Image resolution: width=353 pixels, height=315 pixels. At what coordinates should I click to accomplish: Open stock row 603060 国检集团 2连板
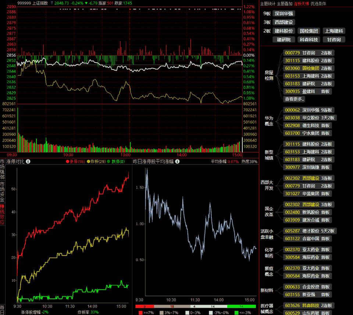point(309,68)
